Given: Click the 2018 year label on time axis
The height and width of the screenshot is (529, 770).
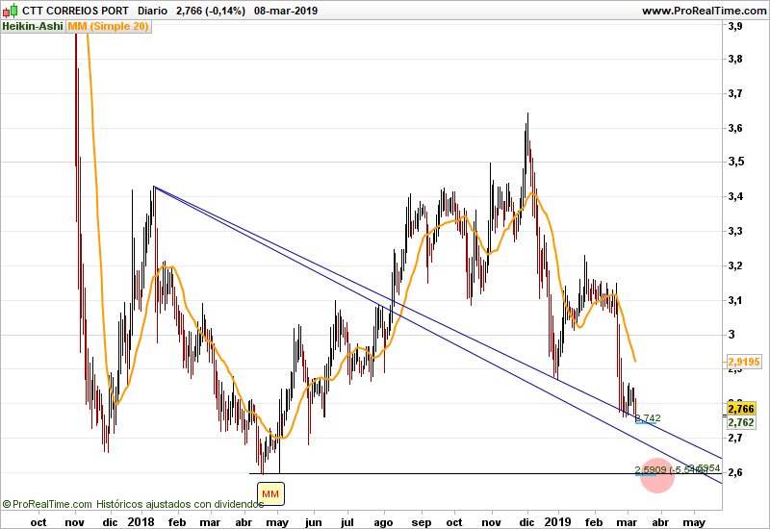Looking at the screenshot, I should 141,521.
